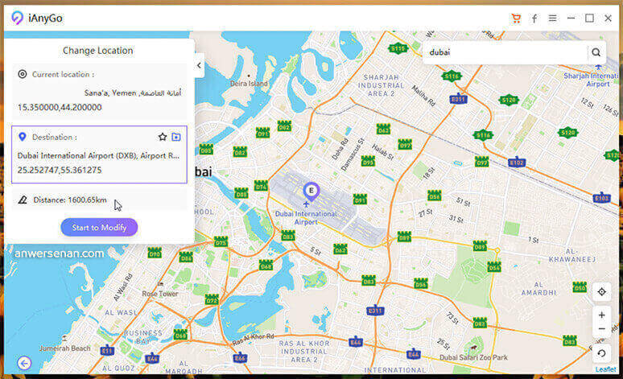Click the Ras Al Khor Industrial Area 2 label

pyautogui.click(x=304, y=352)
